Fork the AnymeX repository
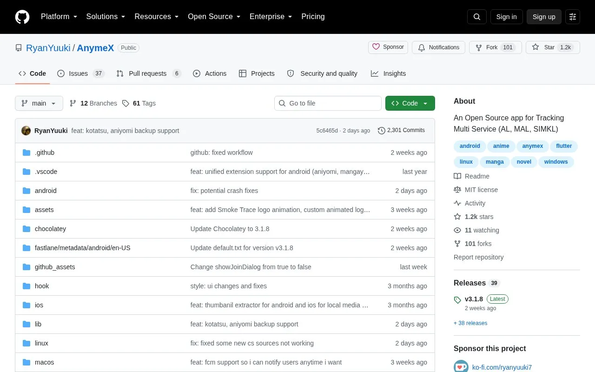Image resolution: width=595 pixels, height=372 pixels. pos(496,47)
